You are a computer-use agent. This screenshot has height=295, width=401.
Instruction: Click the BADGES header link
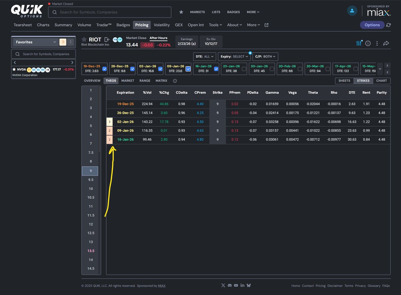tap(234, 12)
